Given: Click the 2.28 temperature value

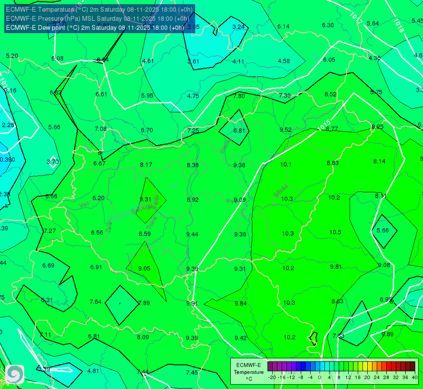Looking at the screenshot, I should pos(8,125).
